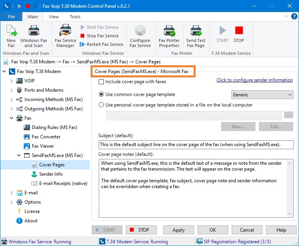Image resolution: width=299 pixels, height=246 pixels.
Task: Click the notes scrollbar down arrow
Action: point(289,214)
